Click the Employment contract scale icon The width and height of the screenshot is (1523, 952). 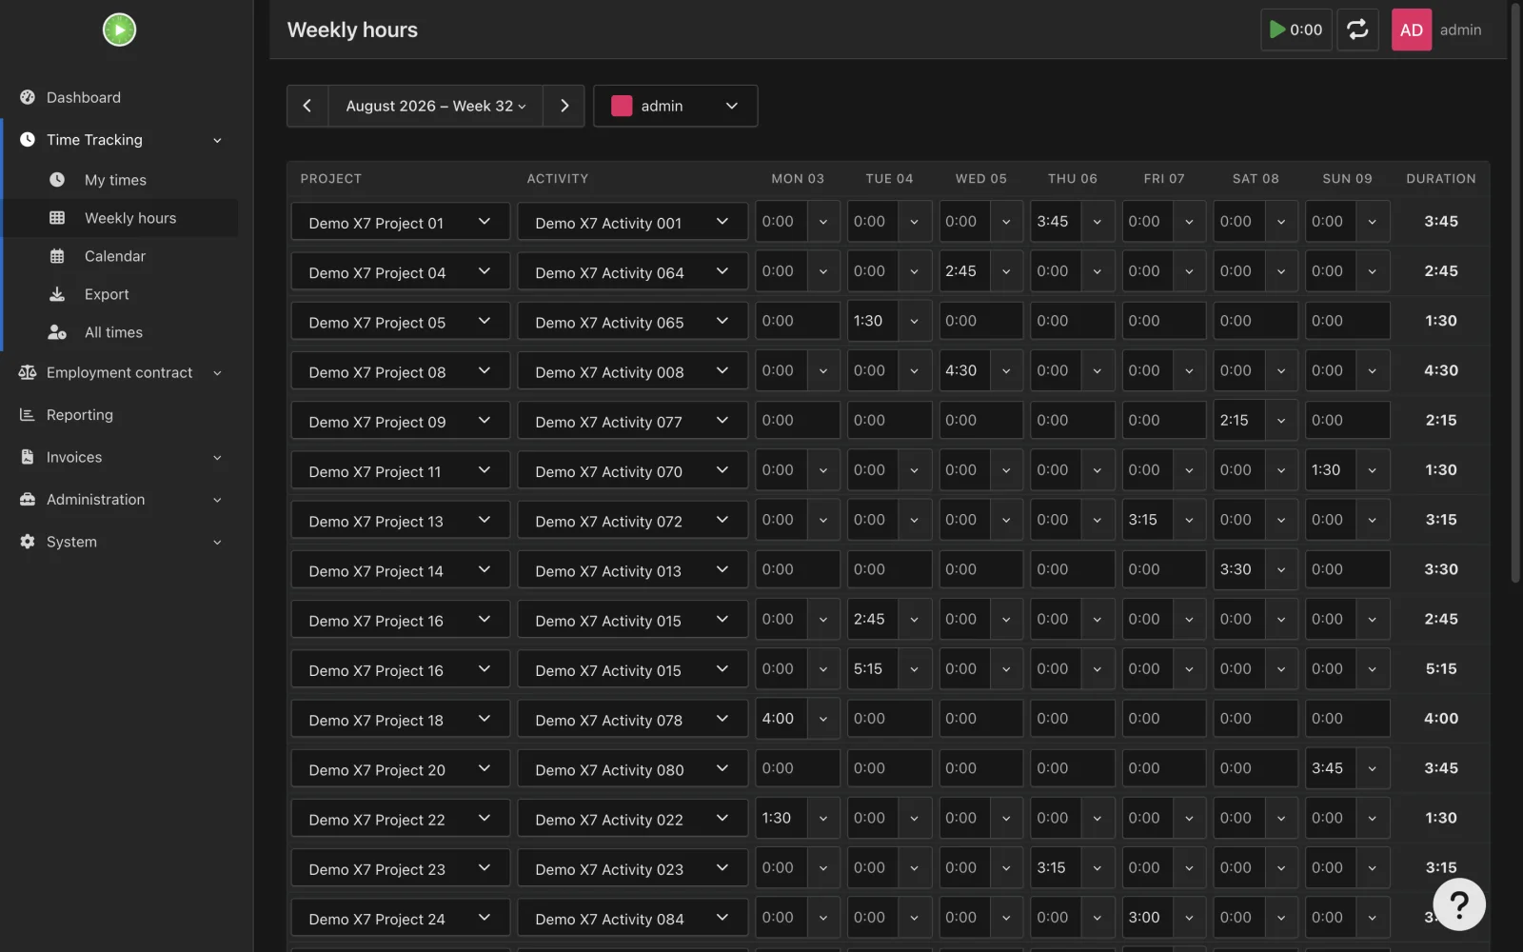[x=28, y=373]
